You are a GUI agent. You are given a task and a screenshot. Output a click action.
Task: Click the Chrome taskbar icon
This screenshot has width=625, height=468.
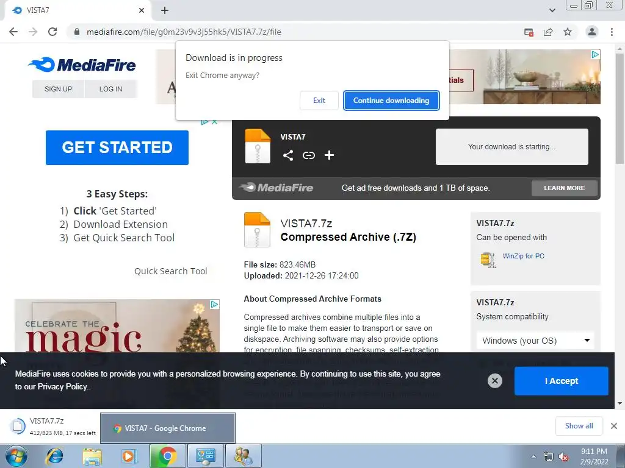(x=167, y=456)
